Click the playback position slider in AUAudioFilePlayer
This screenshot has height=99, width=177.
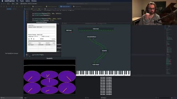(x=42, y=41)
